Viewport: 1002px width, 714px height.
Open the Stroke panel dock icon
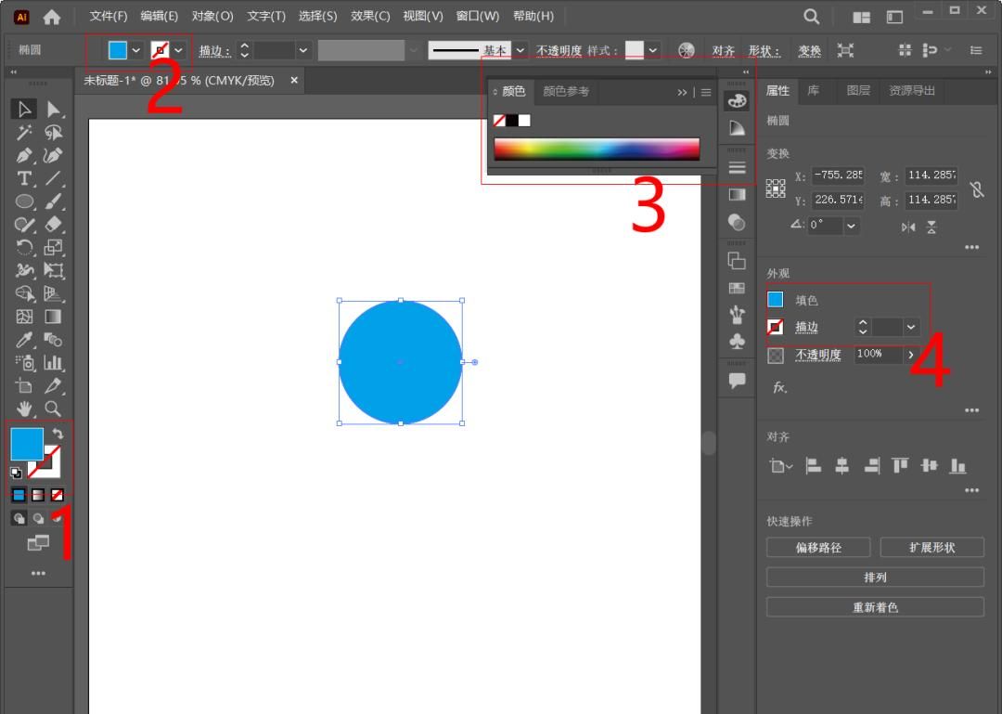pyautogui.click(x=737, y=168)
